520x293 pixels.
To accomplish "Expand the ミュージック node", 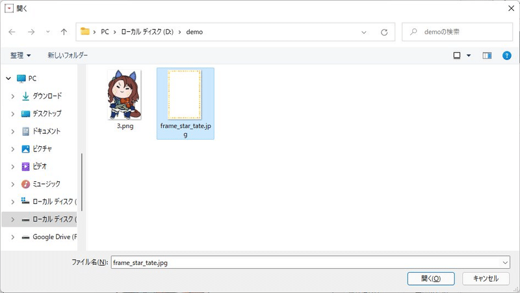I will (12, 185).
